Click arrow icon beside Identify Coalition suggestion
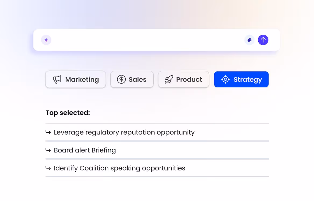Image resolution: width=314 pixels, height=201 pixels. pyautogui.click(x=48, y=168)
